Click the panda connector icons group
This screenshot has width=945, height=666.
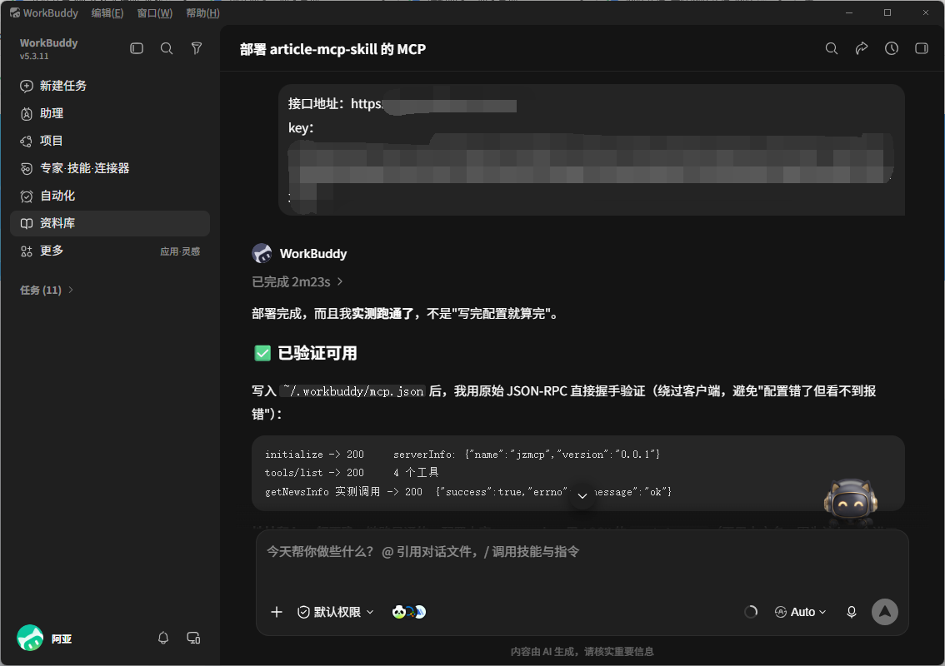click(x=409, y=612)
